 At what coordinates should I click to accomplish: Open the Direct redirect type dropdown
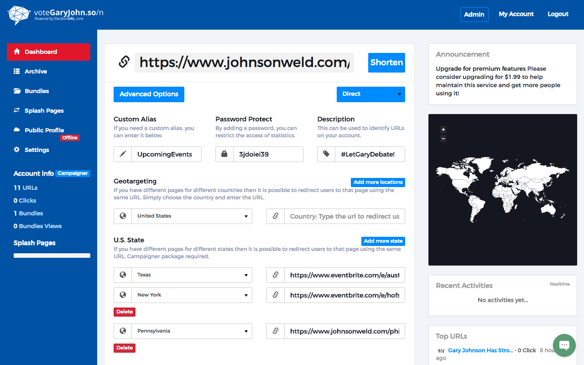[370, 94]
